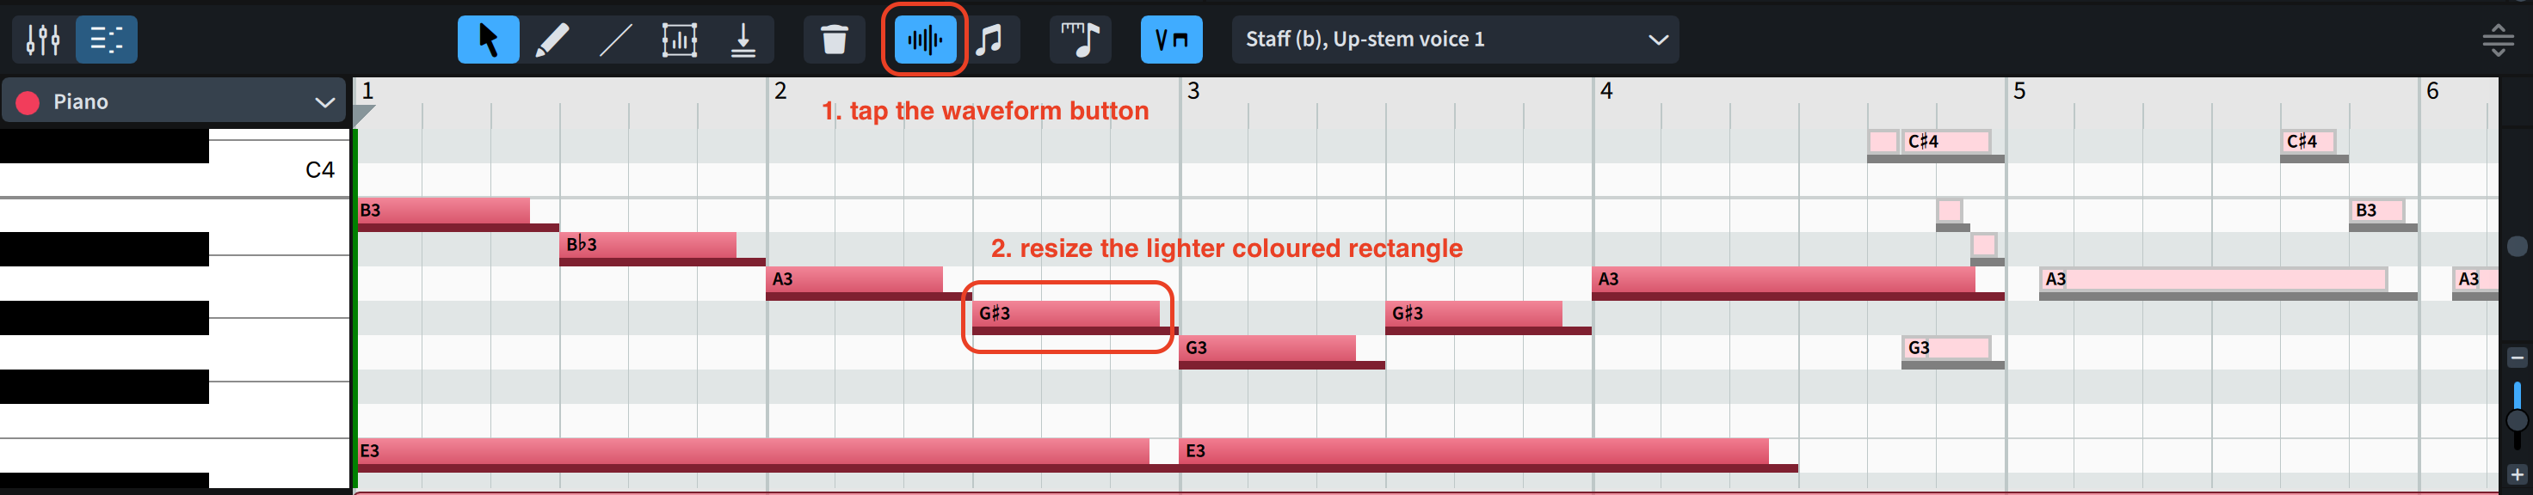Screen dimensions: 2533x495
Task: Click the eighth notes icon
Action: coord(990,40)
